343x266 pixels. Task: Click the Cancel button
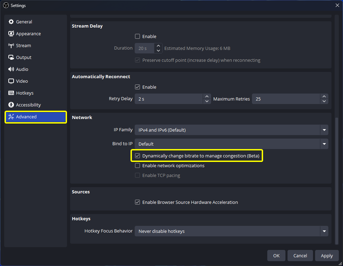[x=300, y=256]
